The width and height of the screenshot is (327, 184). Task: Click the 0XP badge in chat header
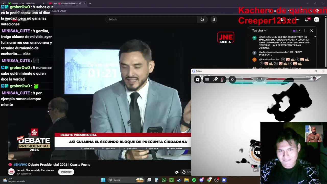[296, 31]
